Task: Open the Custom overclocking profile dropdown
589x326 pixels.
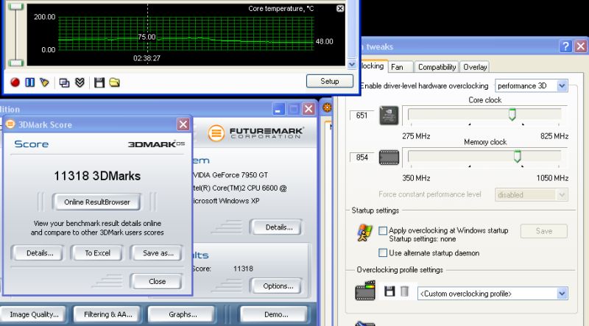Action: click(562, 294)
